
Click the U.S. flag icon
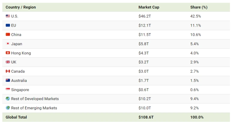pos(8,16)
